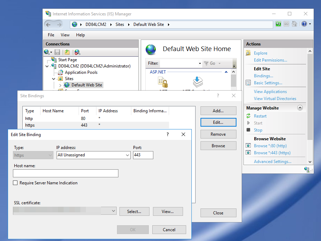Click the forward navigation arrow in IIS Manager
Viewport: 321px width, 241px height.
[x=59, y=25]
